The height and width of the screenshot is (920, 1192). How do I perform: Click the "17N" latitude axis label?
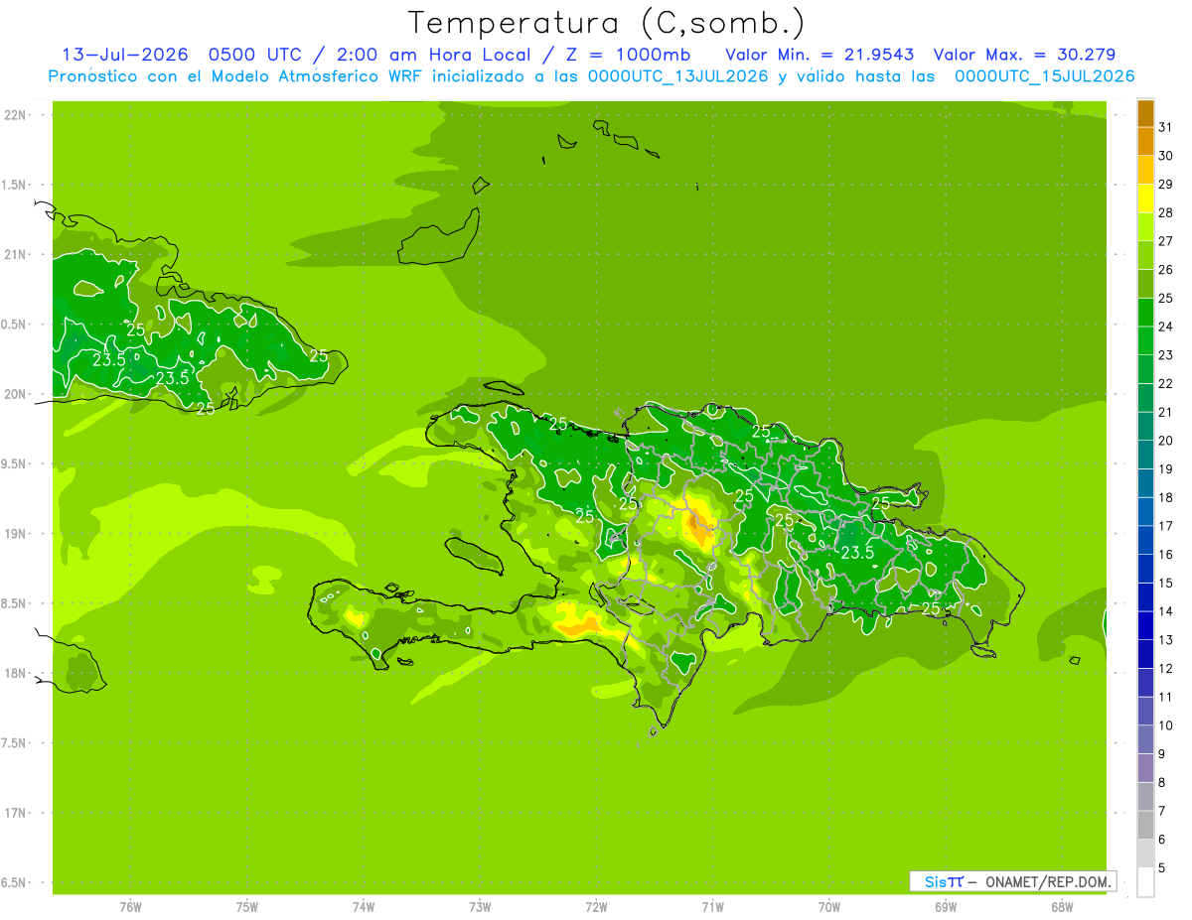click(x=15, y=813)
